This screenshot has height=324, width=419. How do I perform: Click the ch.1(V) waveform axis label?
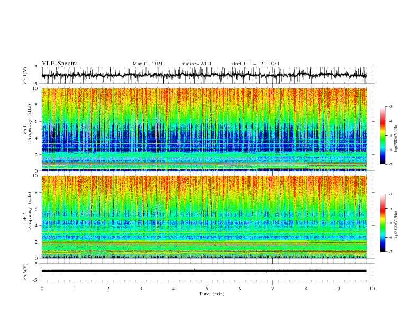click(x=25, y=75)
